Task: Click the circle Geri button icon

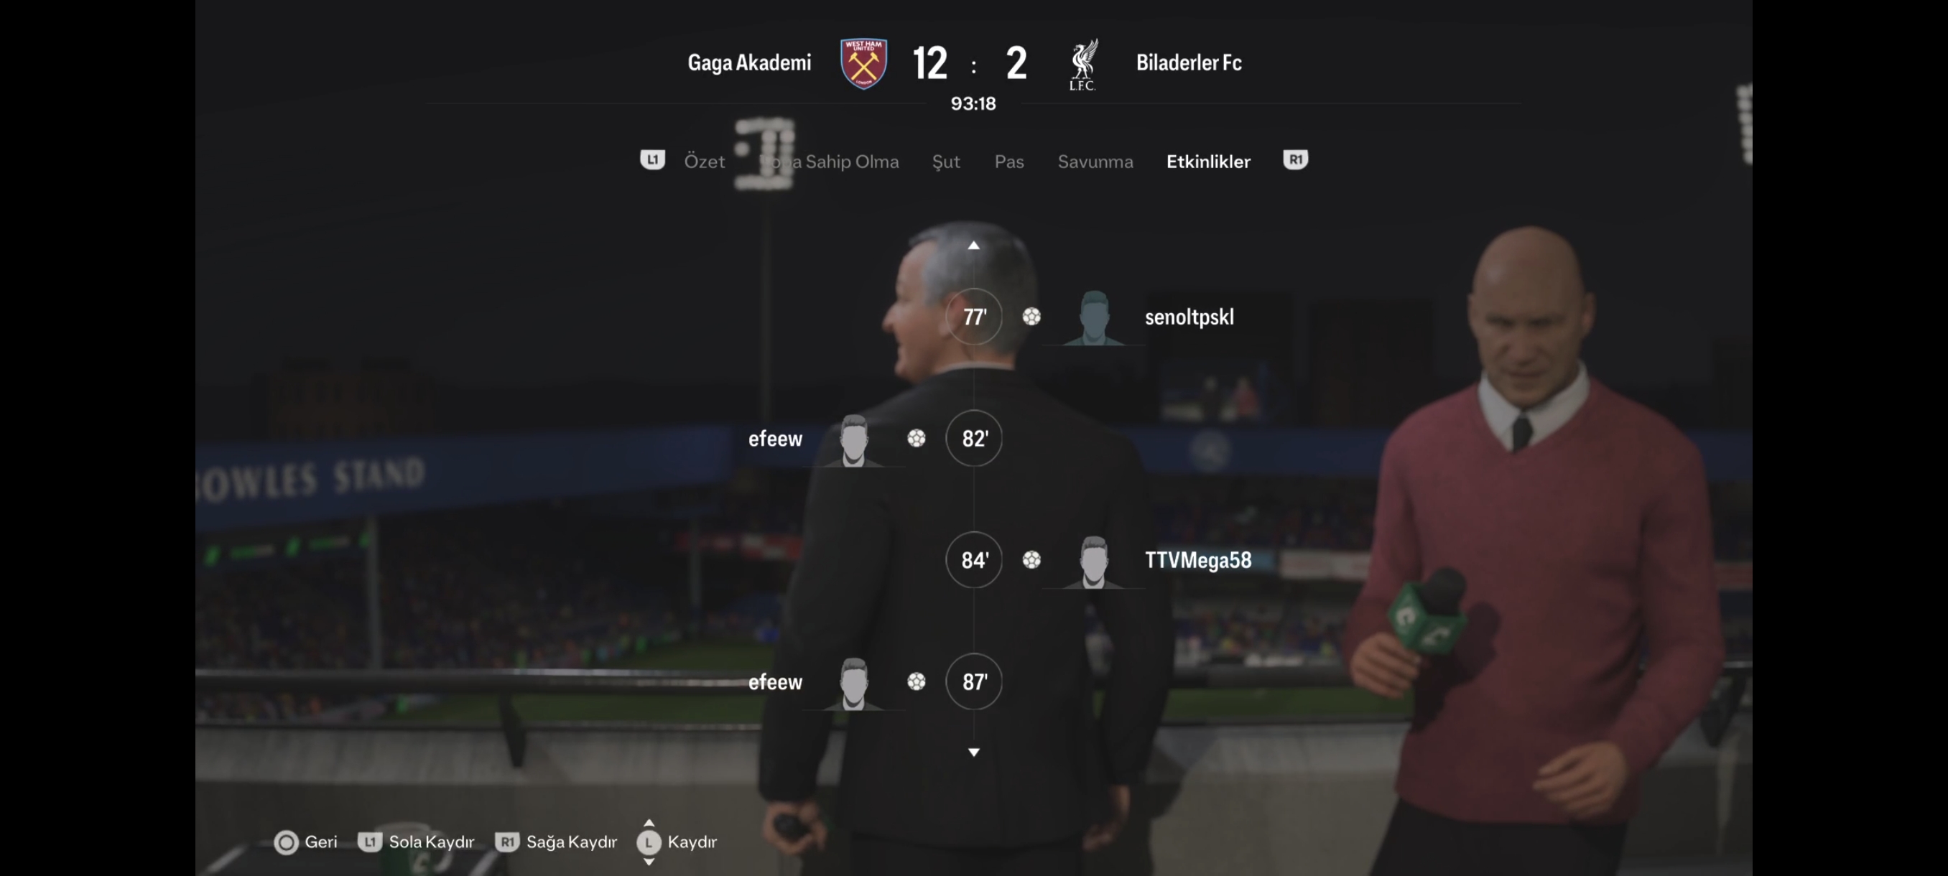Action: tap(286, 843)
